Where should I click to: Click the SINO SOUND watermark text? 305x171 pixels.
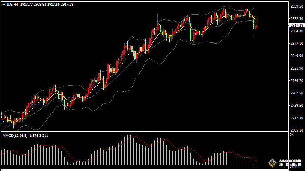[290, 161]
